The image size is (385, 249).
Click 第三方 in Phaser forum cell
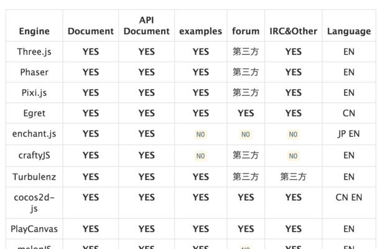pyautogui.click(x=246, y=72)
